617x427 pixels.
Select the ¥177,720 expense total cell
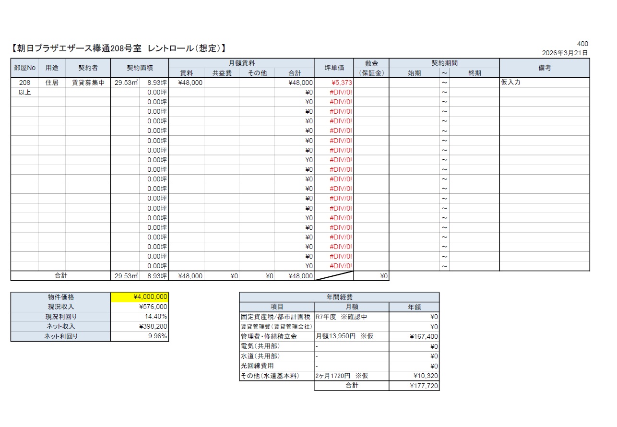414,386
